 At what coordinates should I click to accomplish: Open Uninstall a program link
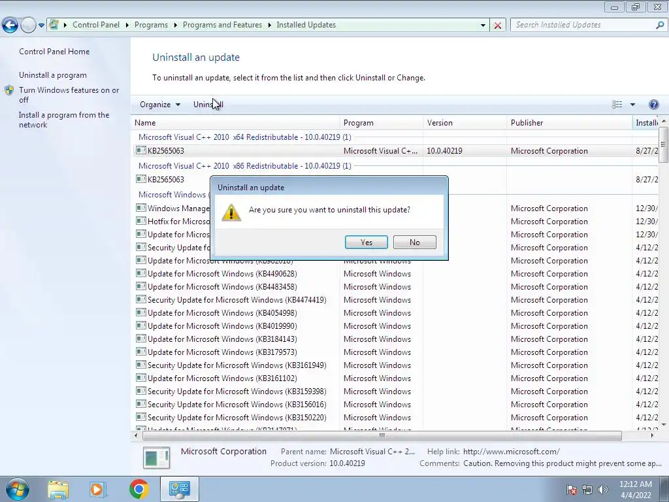pos(53,75)
